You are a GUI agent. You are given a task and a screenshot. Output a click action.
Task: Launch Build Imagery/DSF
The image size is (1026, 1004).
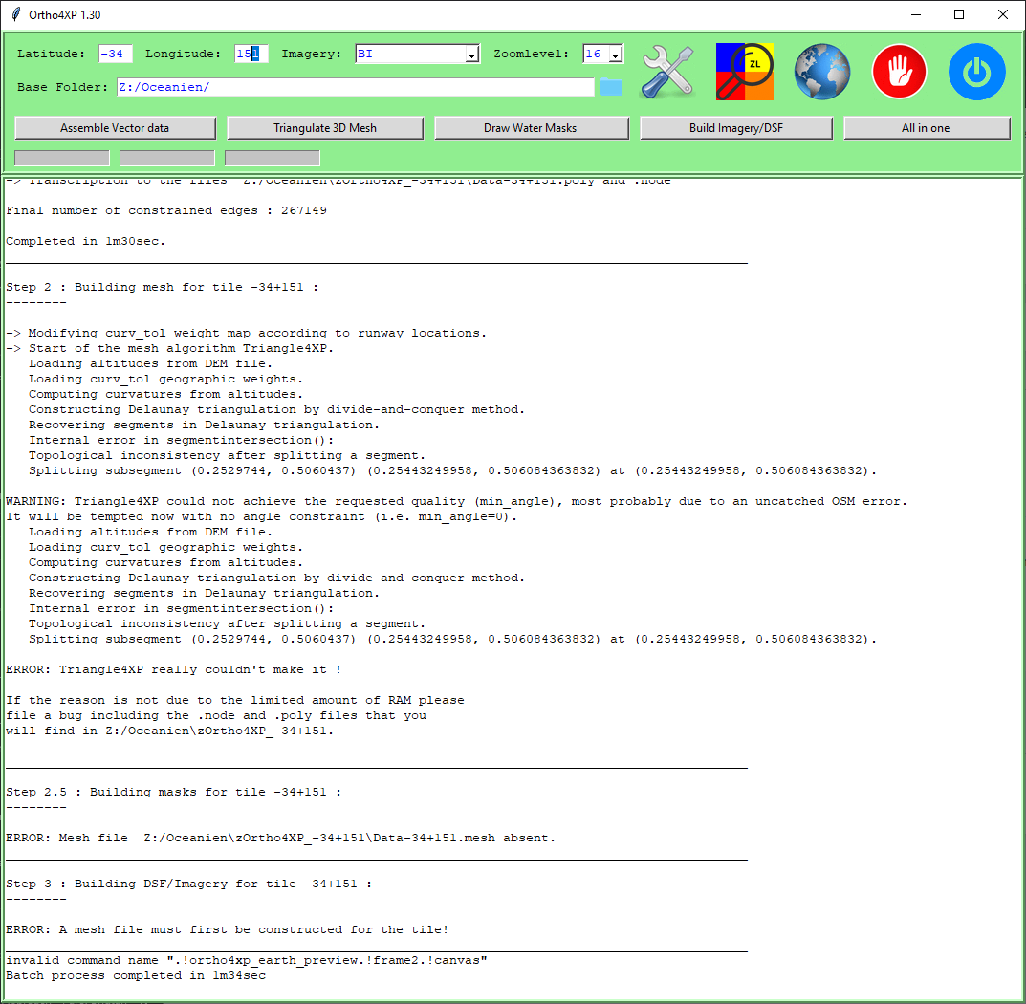735,128
